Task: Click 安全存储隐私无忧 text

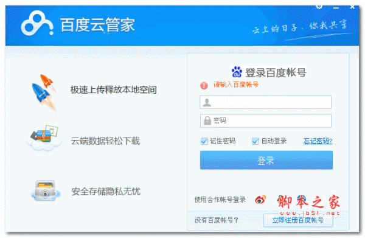Action: (106, 191)
